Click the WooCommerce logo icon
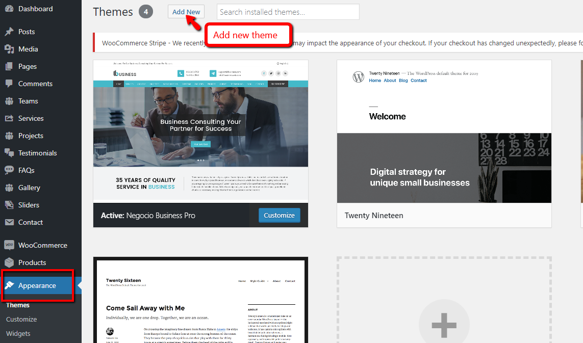The image size is (583, 343). point(9,245)
